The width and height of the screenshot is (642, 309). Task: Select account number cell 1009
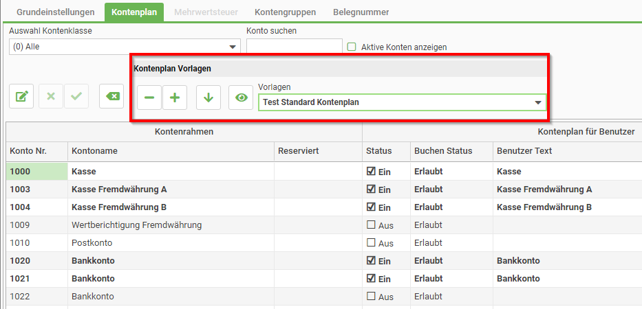[x=37, y=225]
